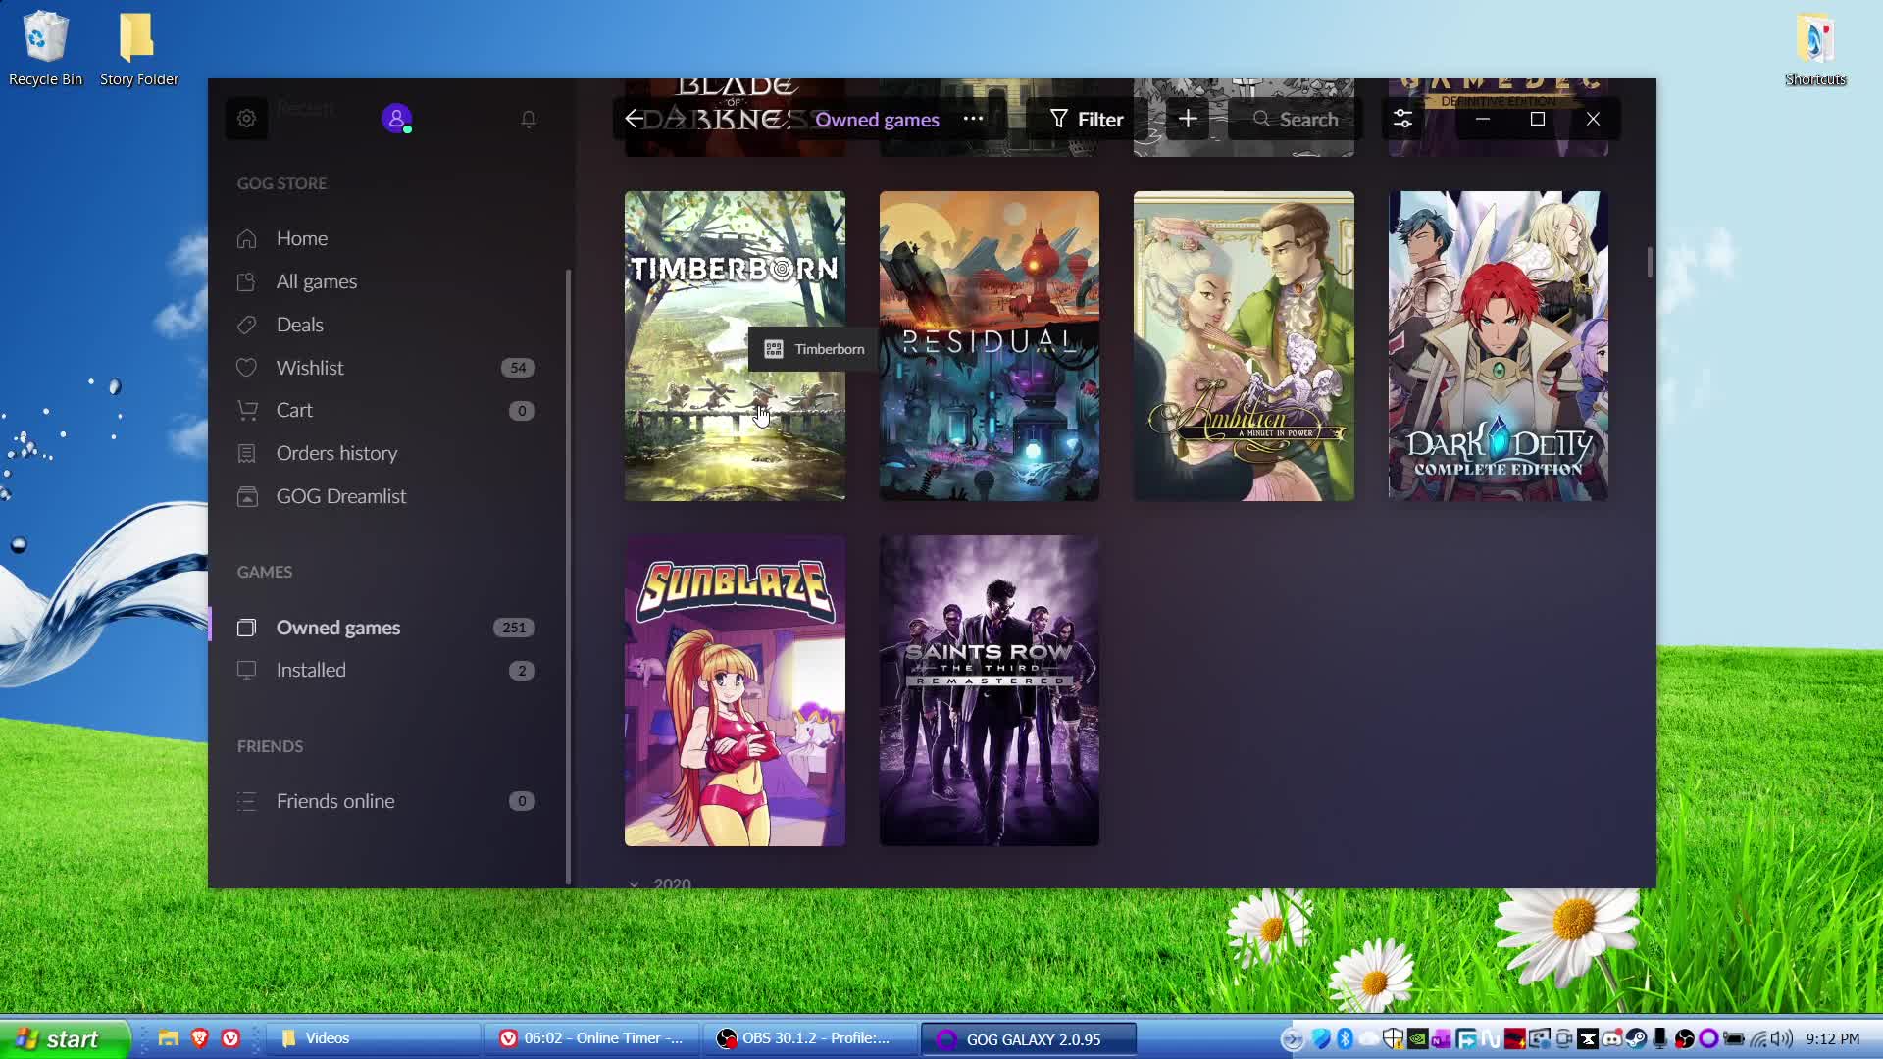Open view customization sliders icon
Viewport: 1883px width, 1059px height.
[x=1402, y=119]
